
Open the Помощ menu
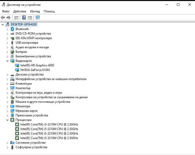coord(49,11)
